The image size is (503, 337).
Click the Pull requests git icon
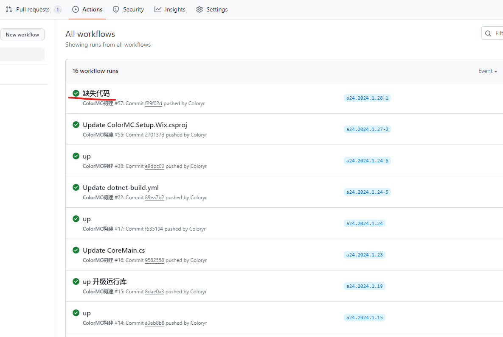click(x=9, y=9)
